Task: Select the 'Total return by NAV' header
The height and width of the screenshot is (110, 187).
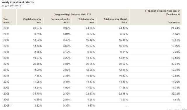Action: tap(86, 21)
